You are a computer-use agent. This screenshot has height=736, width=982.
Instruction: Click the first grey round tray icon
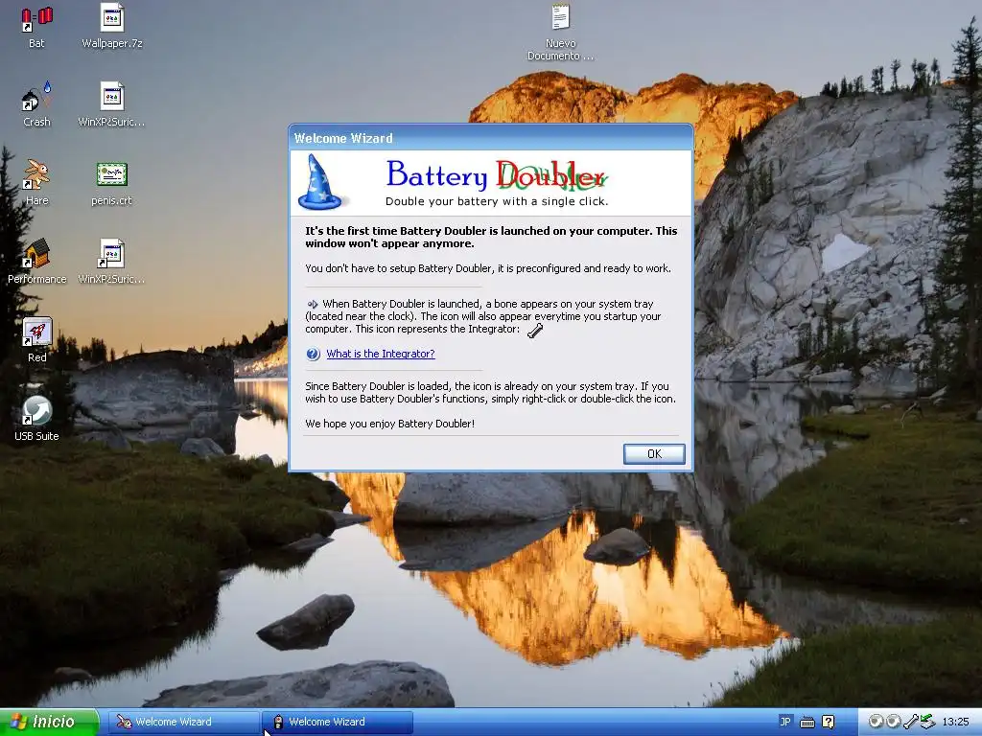click(876, 722)
